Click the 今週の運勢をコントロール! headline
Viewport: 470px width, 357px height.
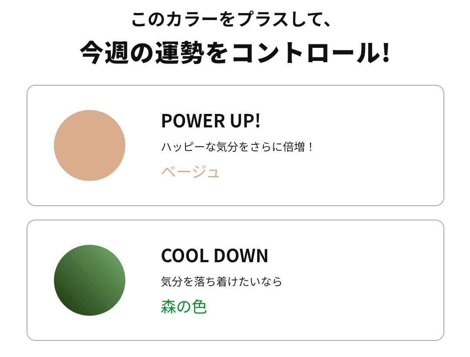(235, 53)
